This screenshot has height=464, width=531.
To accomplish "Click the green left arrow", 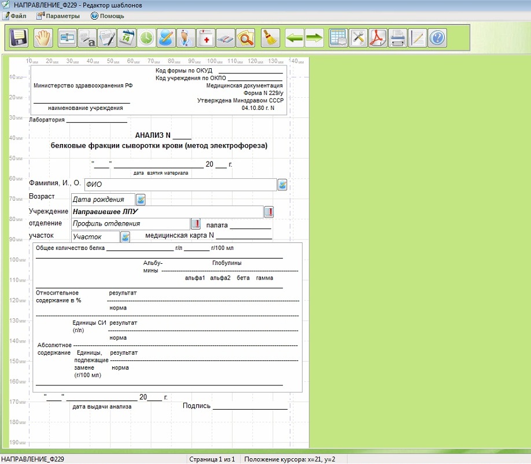I will (x=294, y=38).
